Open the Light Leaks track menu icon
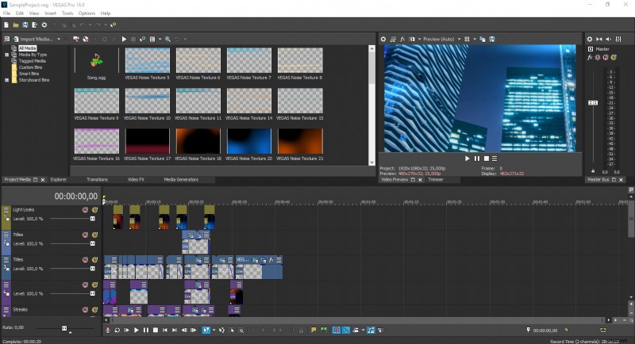Viewport: 635px width, 344px height. pos(6,210)
